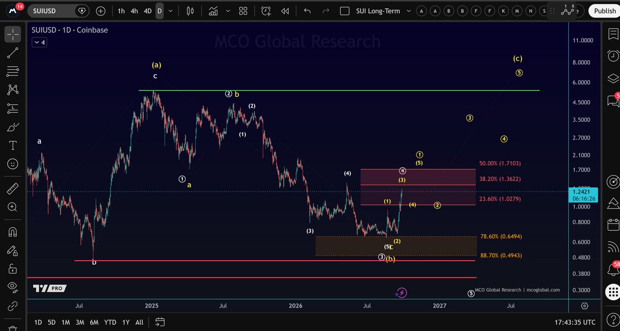Viewport: 620px width, 331px height.
Task: Open the Gann and Fibonacci tools
Action: [13, 71]
